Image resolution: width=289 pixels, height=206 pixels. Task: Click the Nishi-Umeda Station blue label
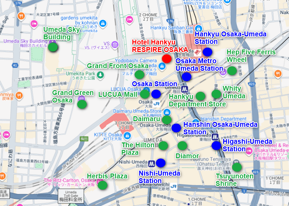coord(159,177)
